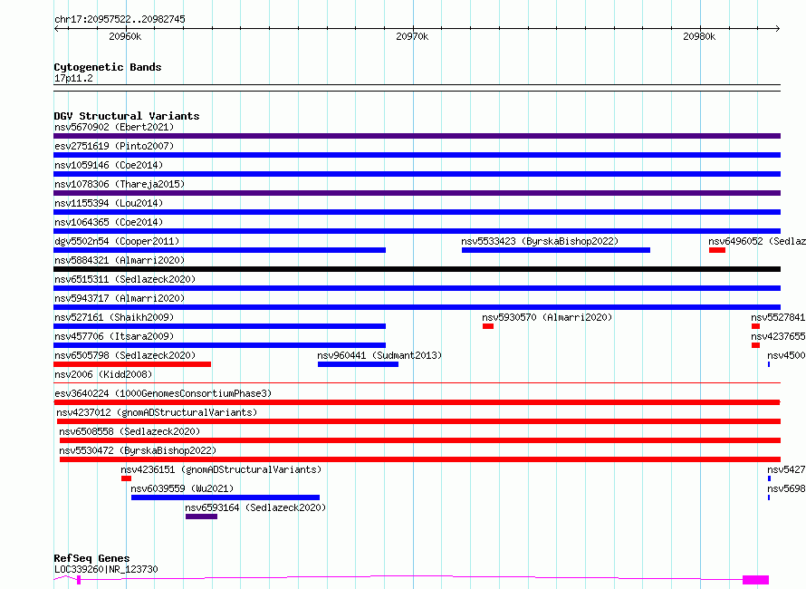
Task: Open variant label esv2751619 (Pinto2007)
Action: click(114, 146)
